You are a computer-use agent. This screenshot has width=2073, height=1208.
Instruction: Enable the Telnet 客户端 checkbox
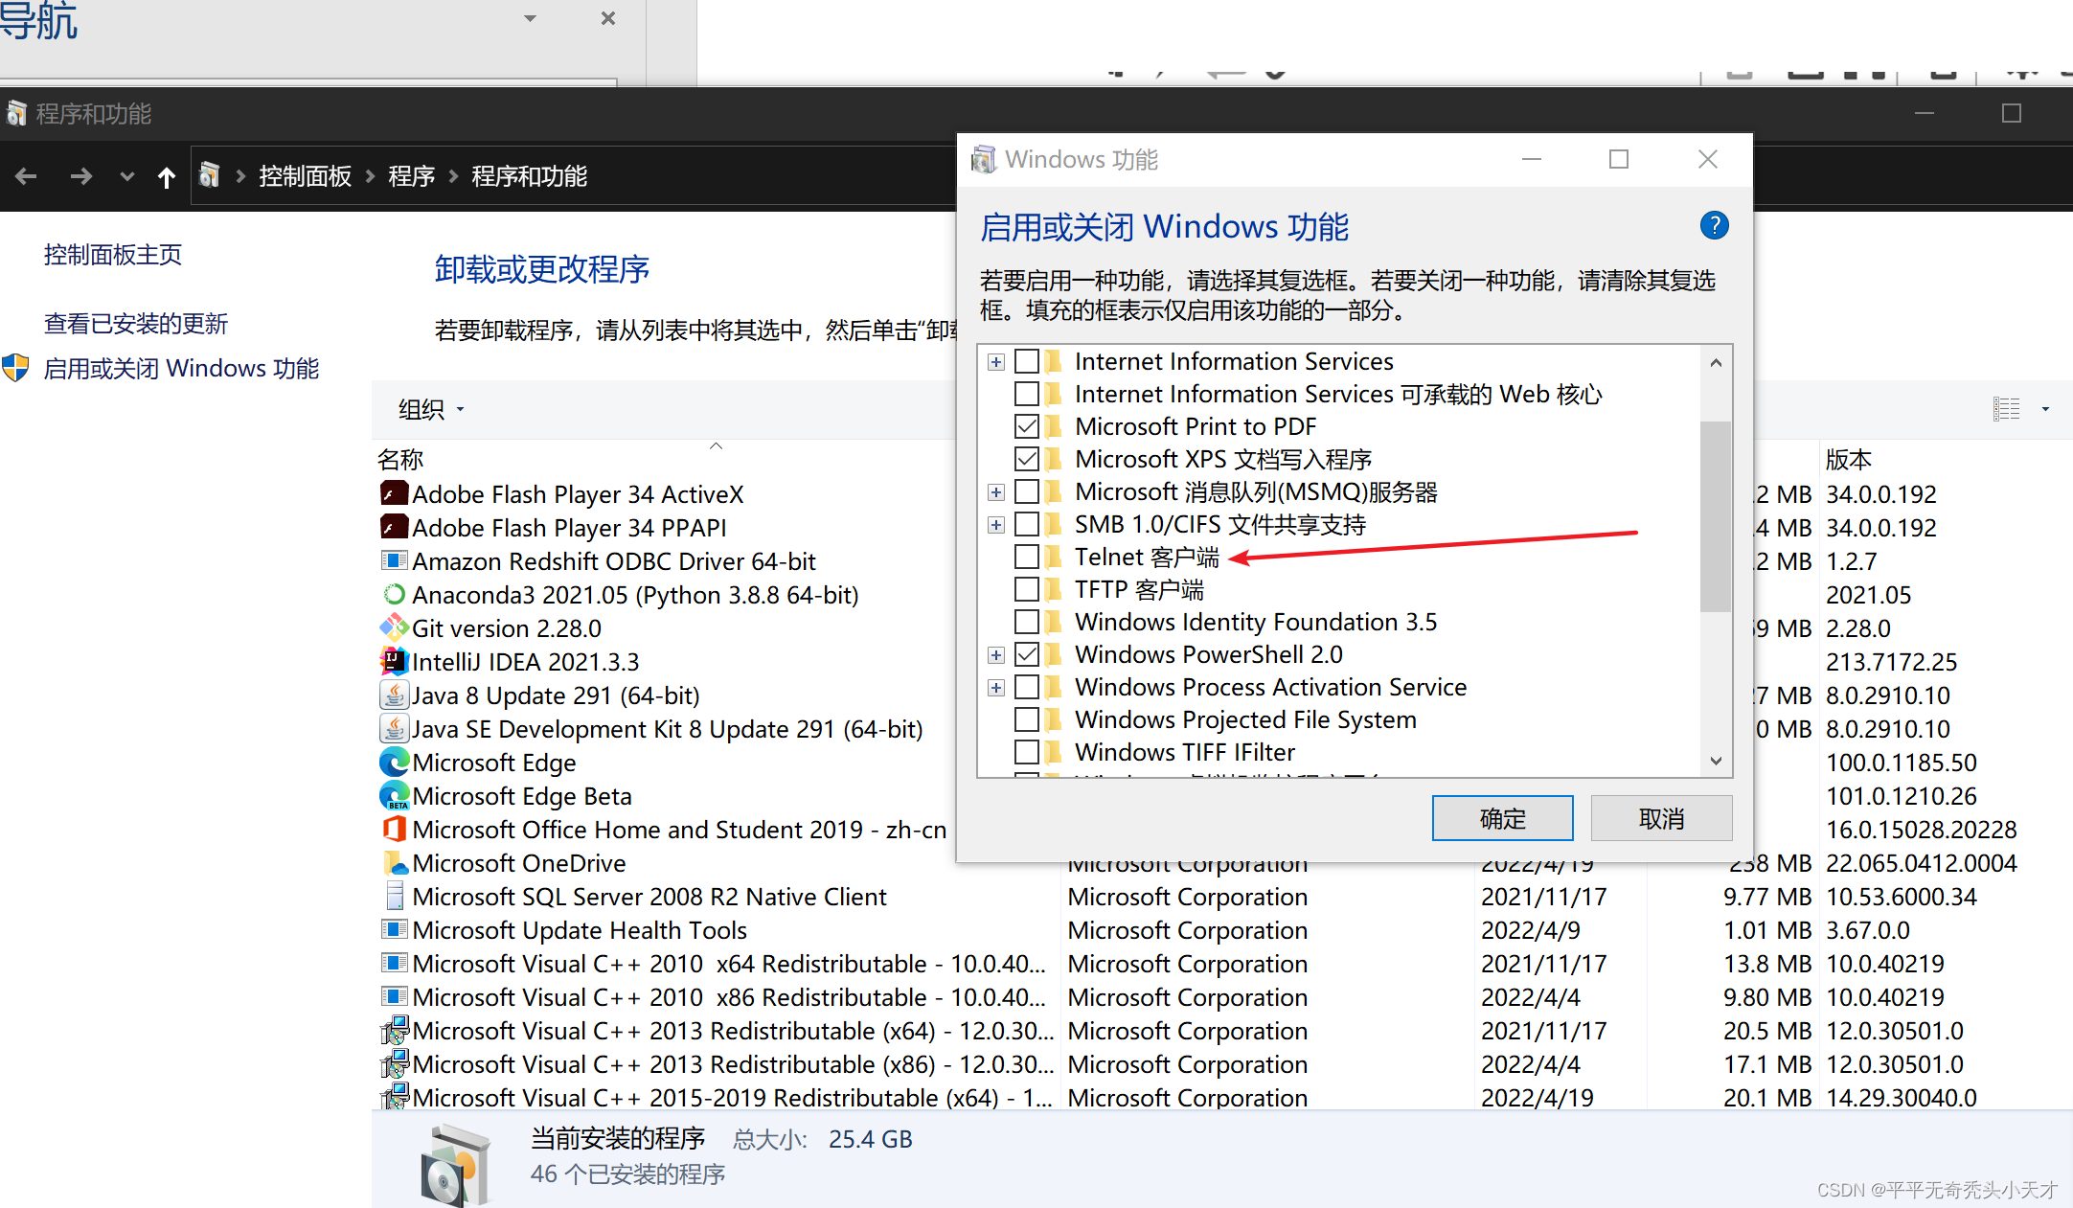(1027, 557)
